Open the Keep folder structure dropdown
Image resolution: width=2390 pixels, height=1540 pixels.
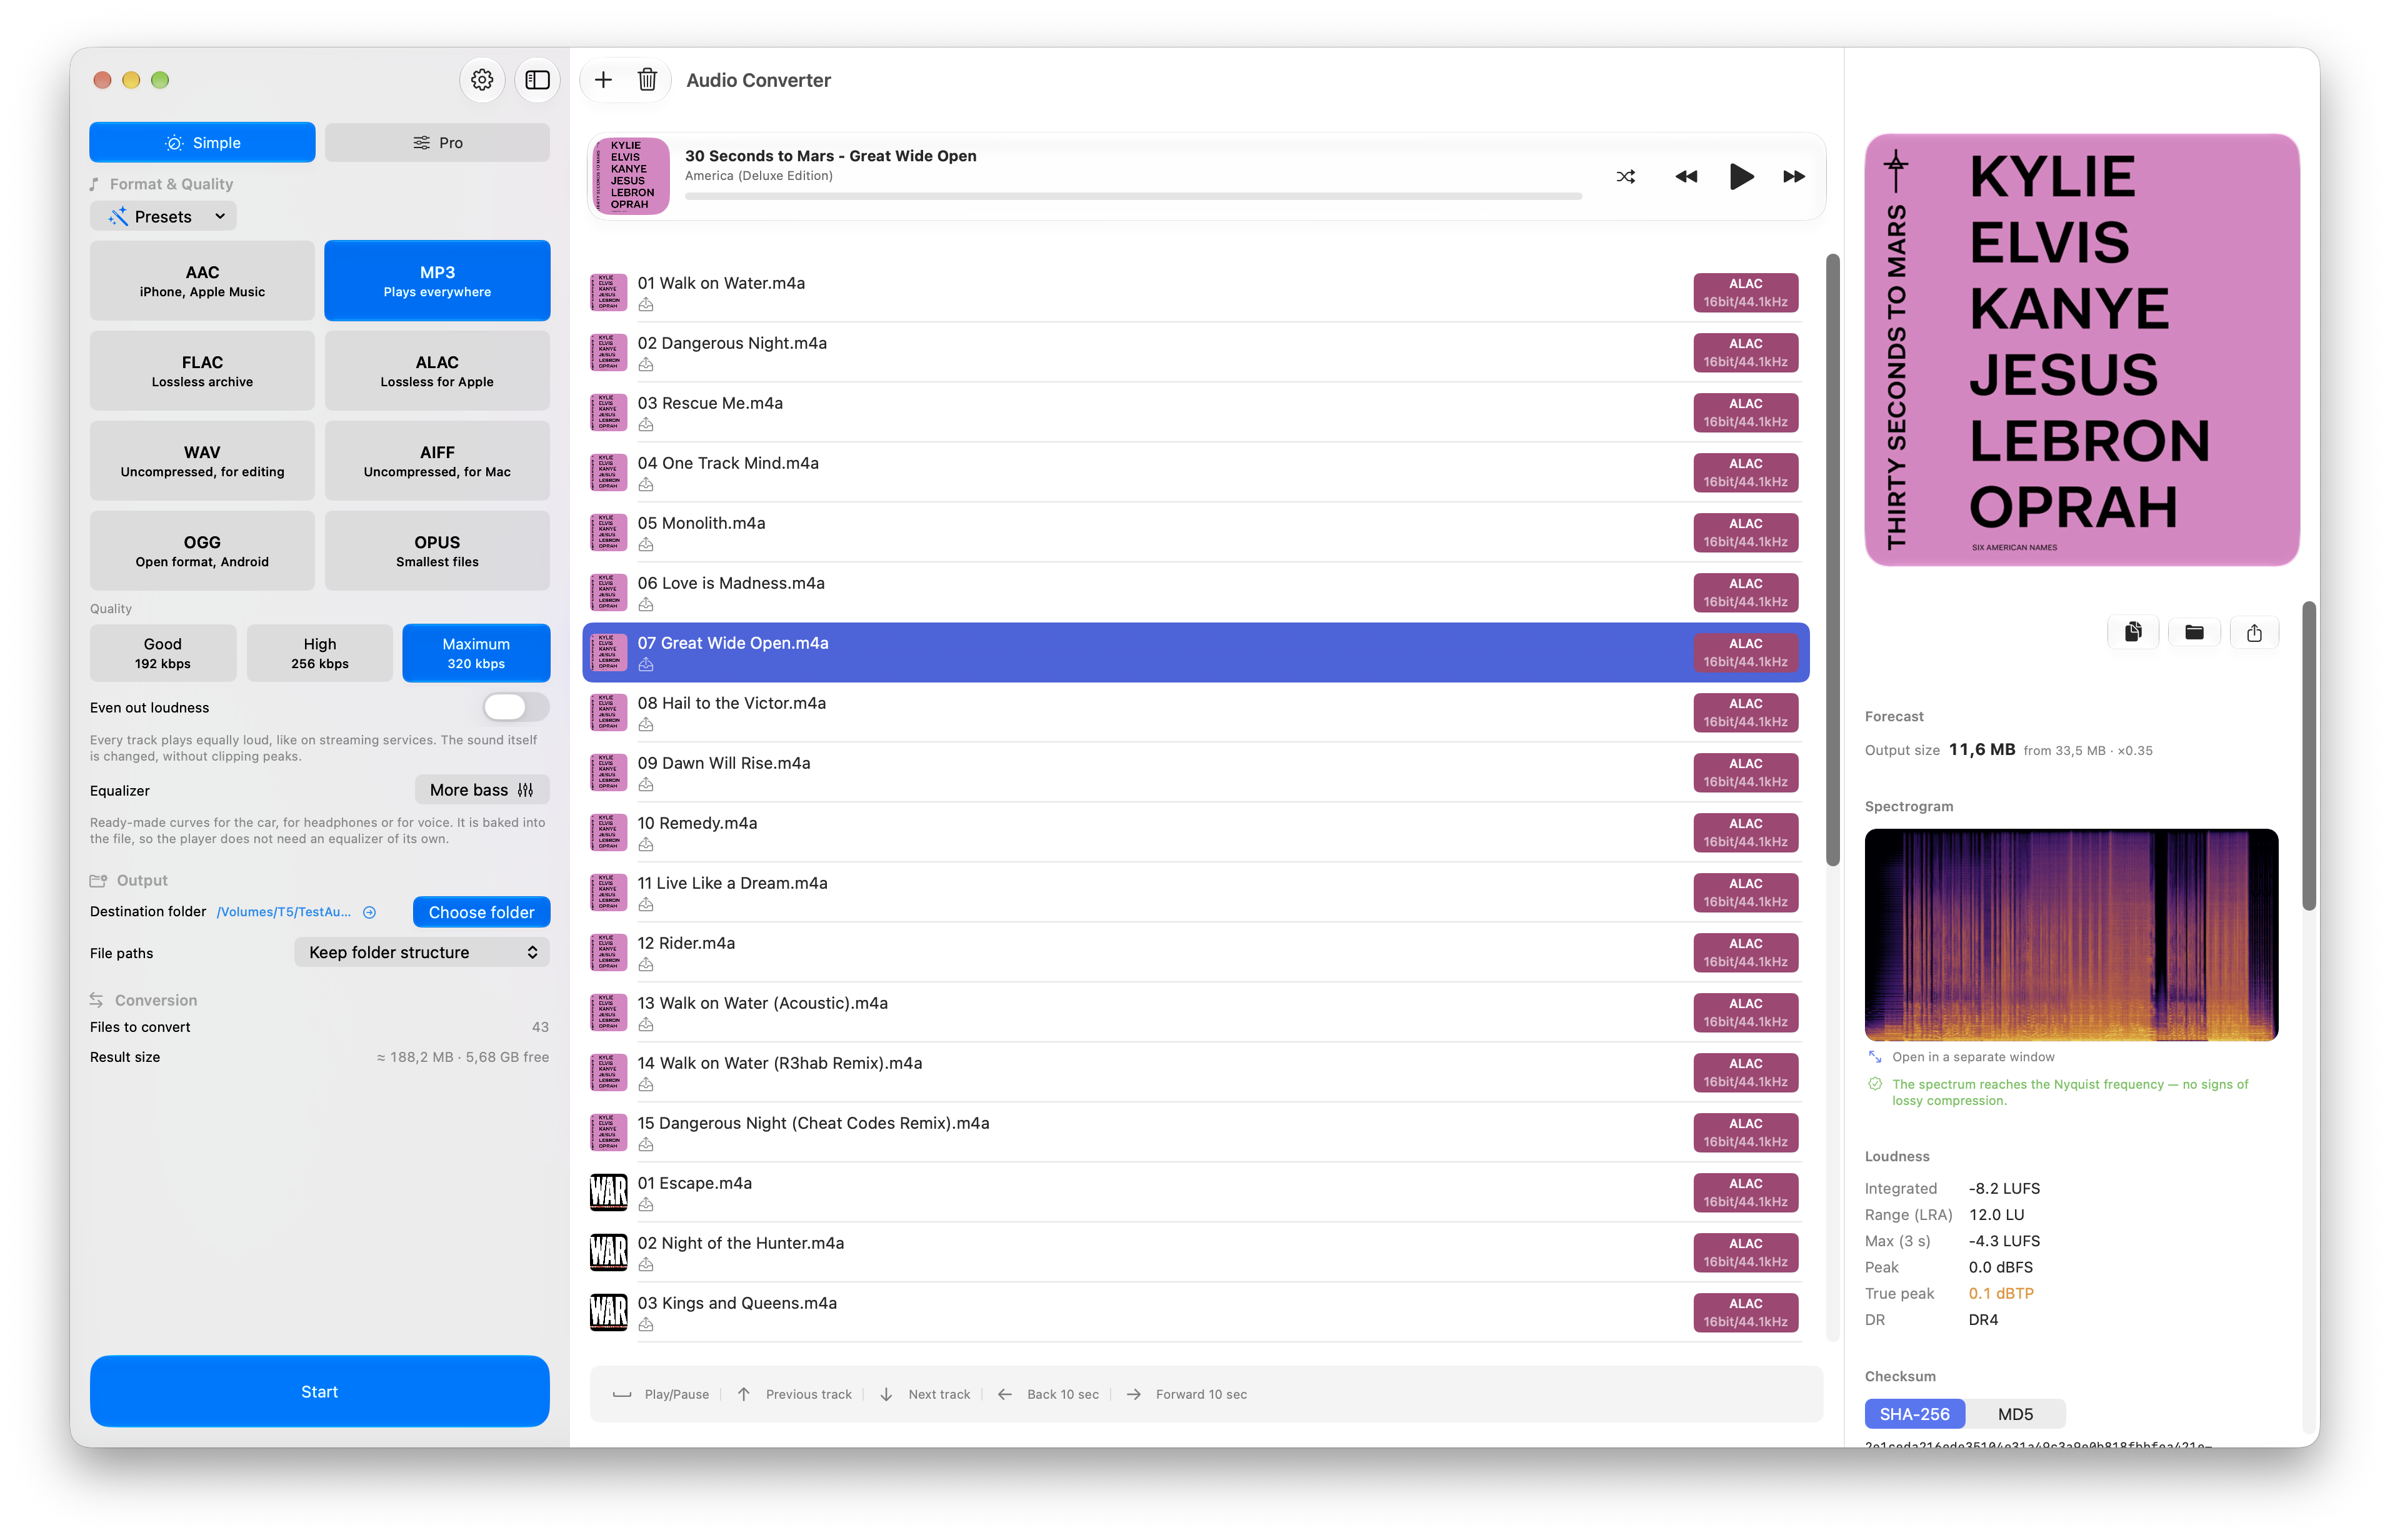click(x=422, y=952)
